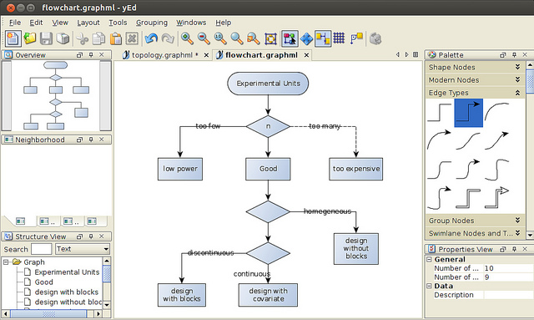Collapse the Graph tree node

[x=6, y=262]
